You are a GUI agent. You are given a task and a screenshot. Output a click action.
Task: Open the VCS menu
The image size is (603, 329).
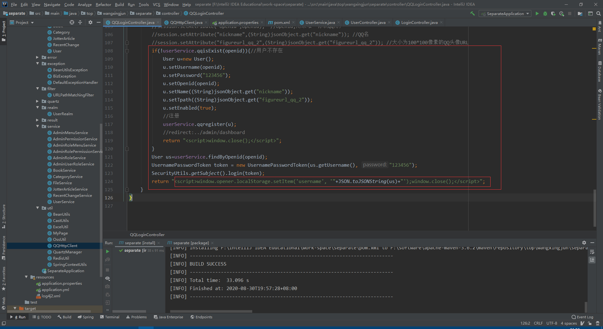tap(156, 4)
